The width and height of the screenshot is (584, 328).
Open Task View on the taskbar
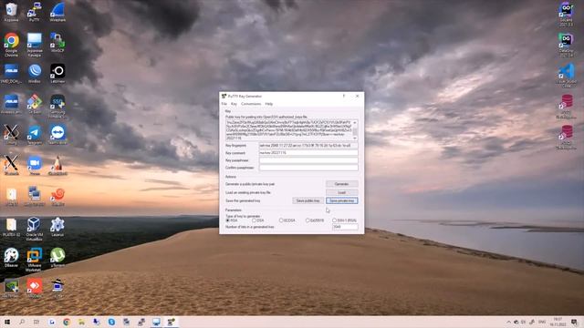[x=36, y=322]
